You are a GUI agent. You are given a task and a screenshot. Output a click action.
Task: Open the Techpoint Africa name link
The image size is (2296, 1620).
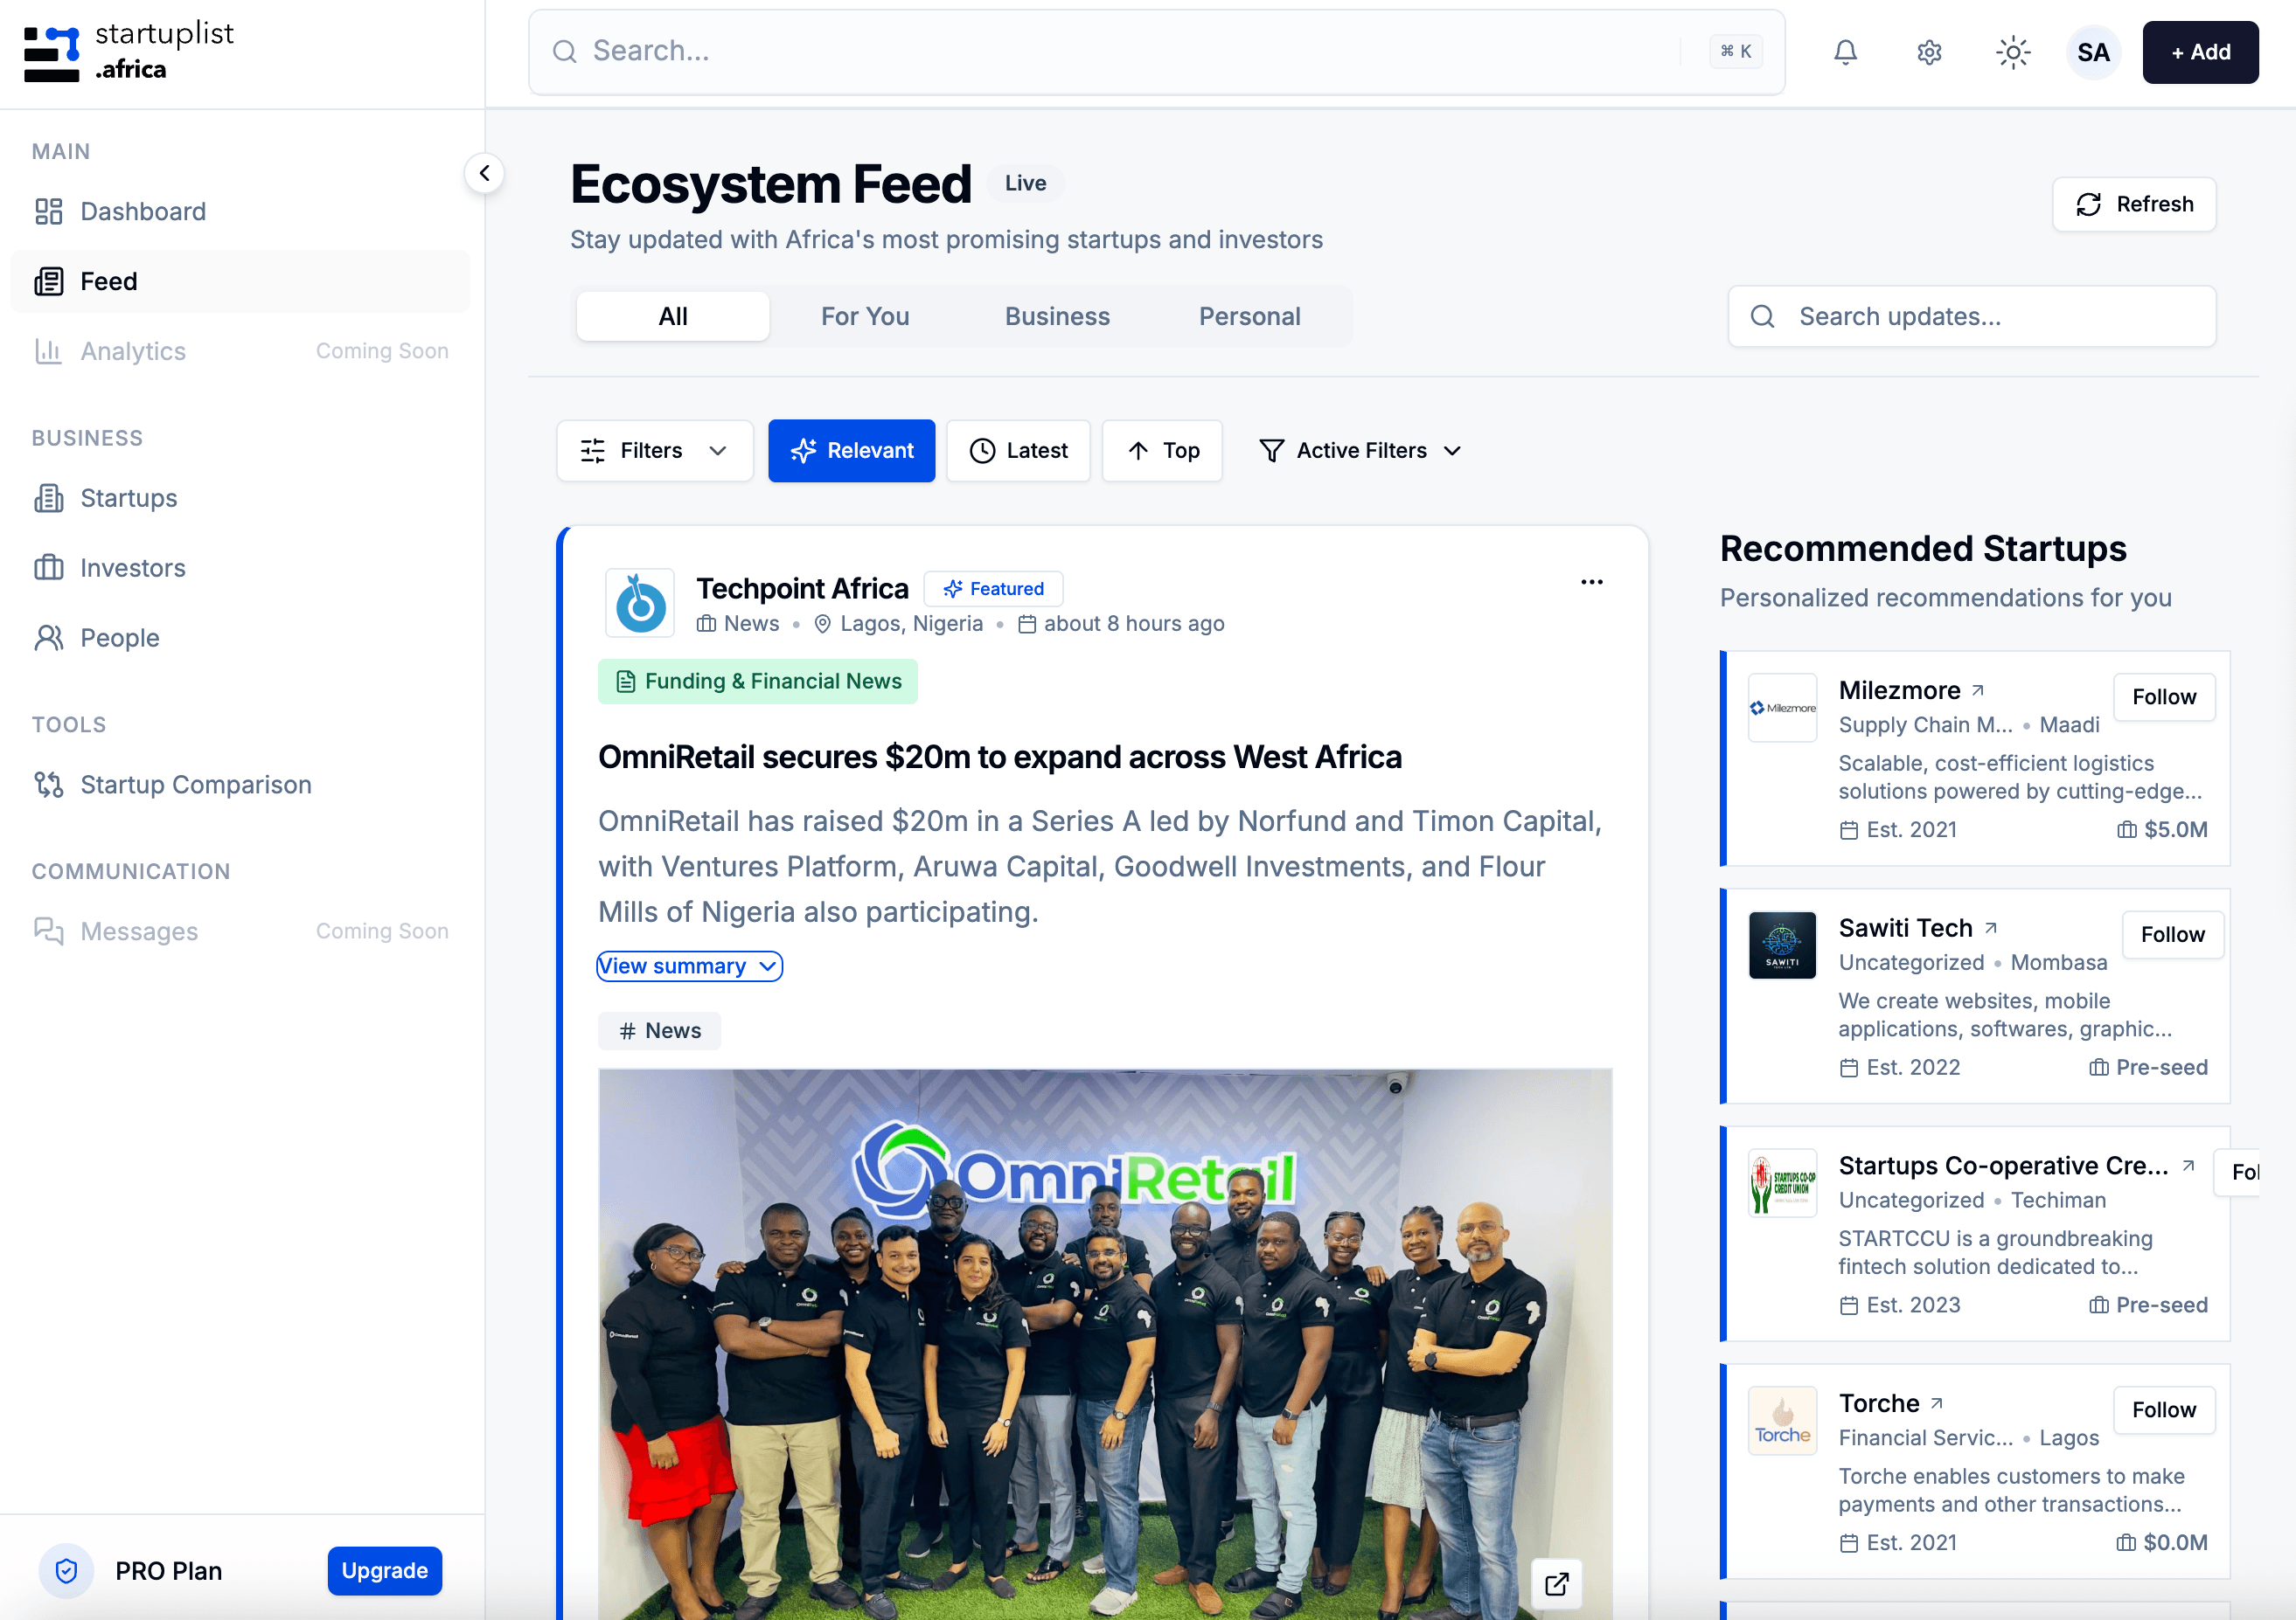pyautogui.click(x=802, y=589)
